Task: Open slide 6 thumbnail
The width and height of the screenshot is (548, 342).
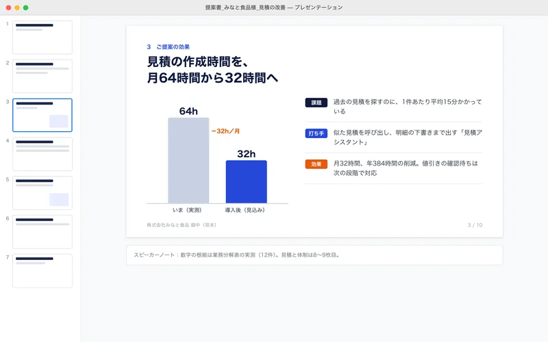Action: 42,232
